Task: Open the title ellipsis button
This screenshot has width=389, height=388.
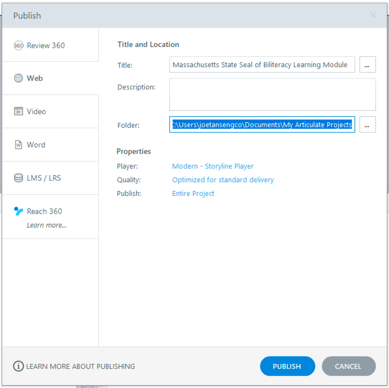Action: [367, 65]
